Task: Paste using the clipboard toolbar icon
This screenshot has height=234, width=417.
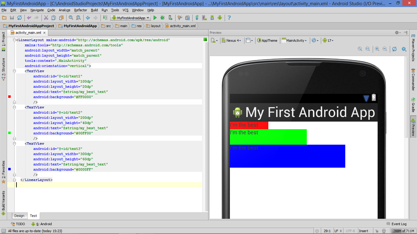Action: [x=61, y=18]
